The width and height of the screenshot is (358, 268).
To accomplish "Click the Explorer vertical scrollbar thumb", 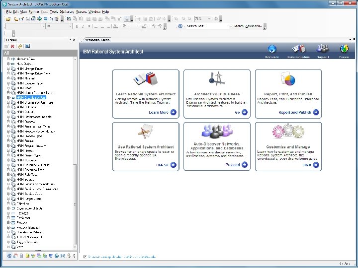I will coord(75,204).
